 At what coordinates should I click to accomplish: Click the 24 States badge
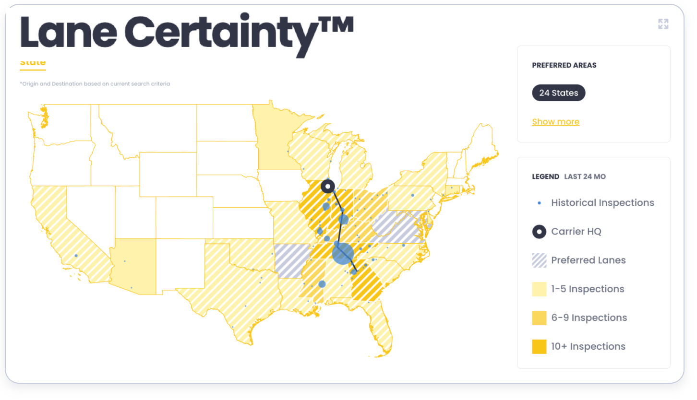[559, 93]
